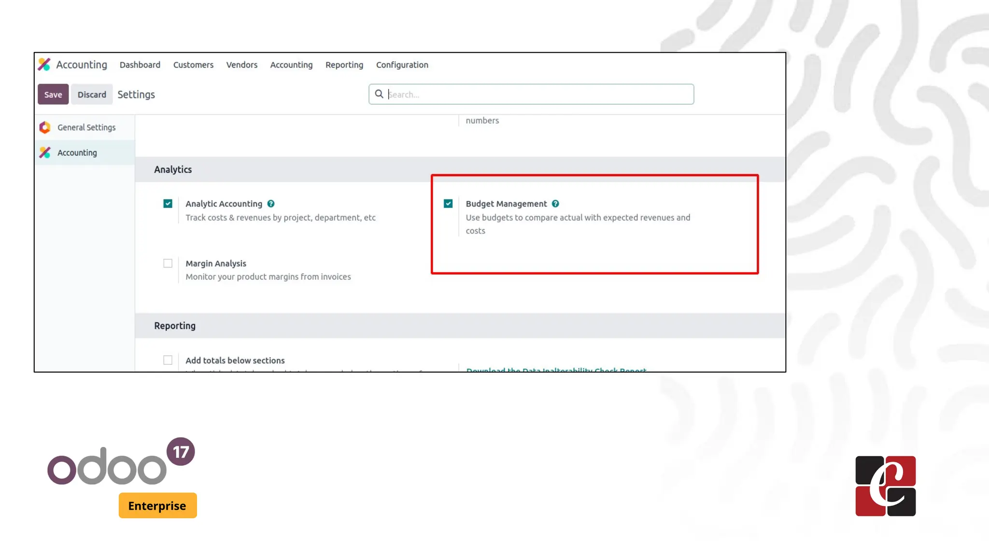Open Budget Management help question icon
989x556 pixels.
click(x=555, y=204)
